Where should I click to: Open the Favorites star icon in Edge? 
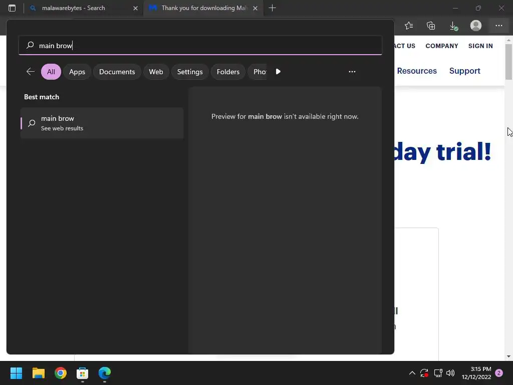pos(409,26)
